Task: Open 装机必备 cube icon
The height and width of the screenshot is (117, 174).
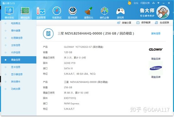Action: 104,11
